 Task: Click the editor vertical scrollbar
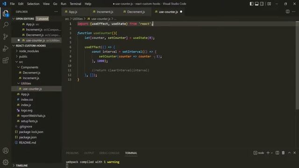click(x=297, y=65)
